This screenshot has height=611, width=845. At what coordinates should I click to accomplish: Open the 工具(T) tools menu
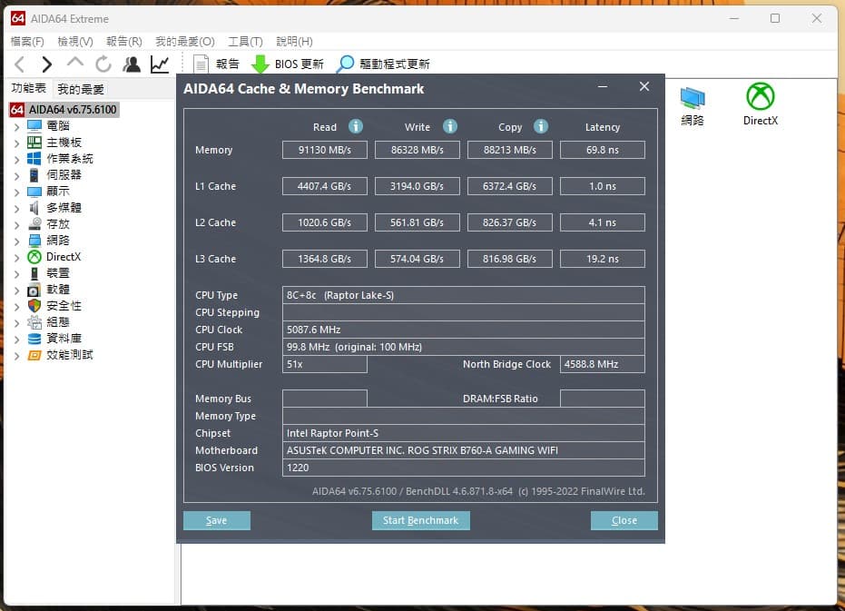tap(245, 42)
